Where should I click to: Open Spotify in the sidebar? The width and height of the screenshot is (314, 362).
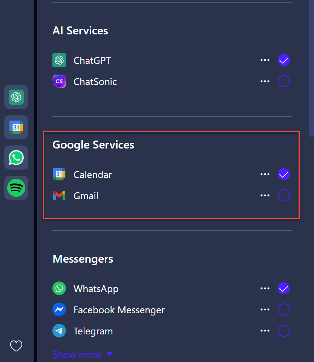(x=16, y=188)
